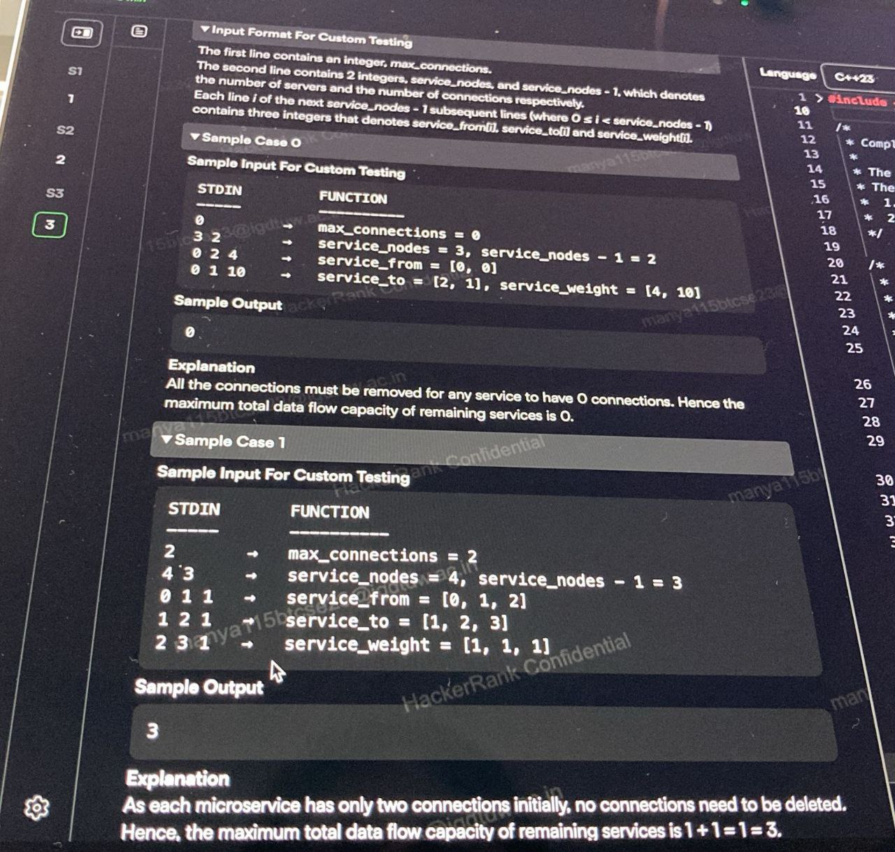Click the S2 section label
The height and width of the screenshot is (852, 895).
coord(65,130)
